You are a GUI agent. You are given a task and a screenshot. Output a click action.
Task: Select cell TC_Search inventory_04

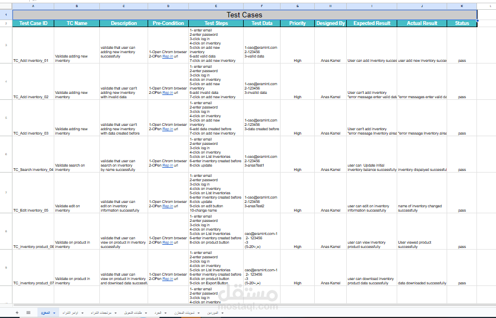point(33,154)
